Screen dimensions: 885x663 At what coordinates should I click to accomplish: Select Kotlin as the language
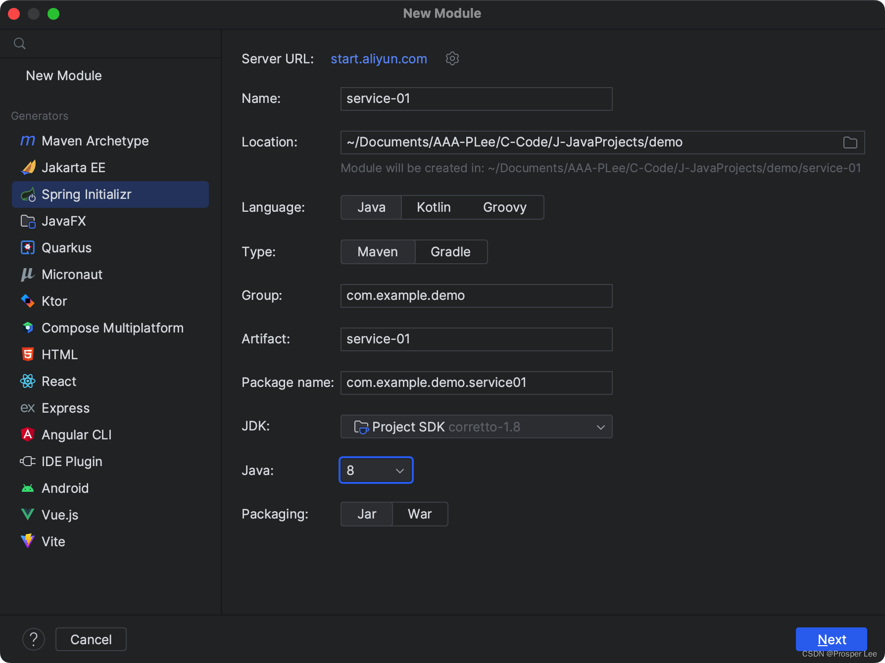(434, 207)
